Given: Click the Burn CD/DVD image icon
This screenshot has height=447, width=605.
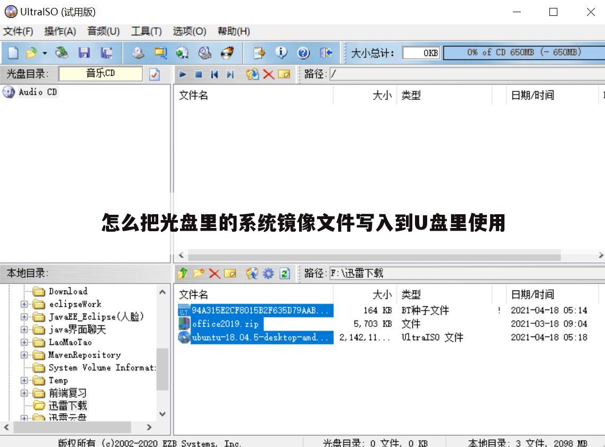Looking at the screenshot, I should click(x=227, y=52).
